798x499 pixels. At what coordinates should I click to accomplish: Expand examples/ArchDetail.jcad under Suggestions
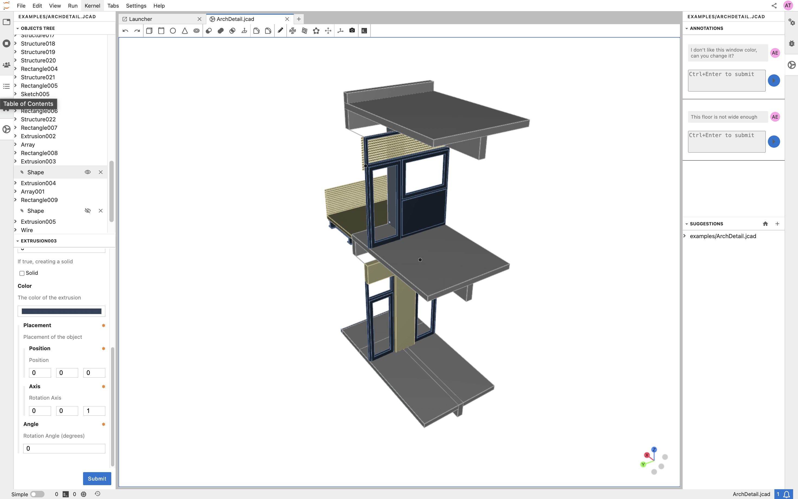tap(685, 236)
